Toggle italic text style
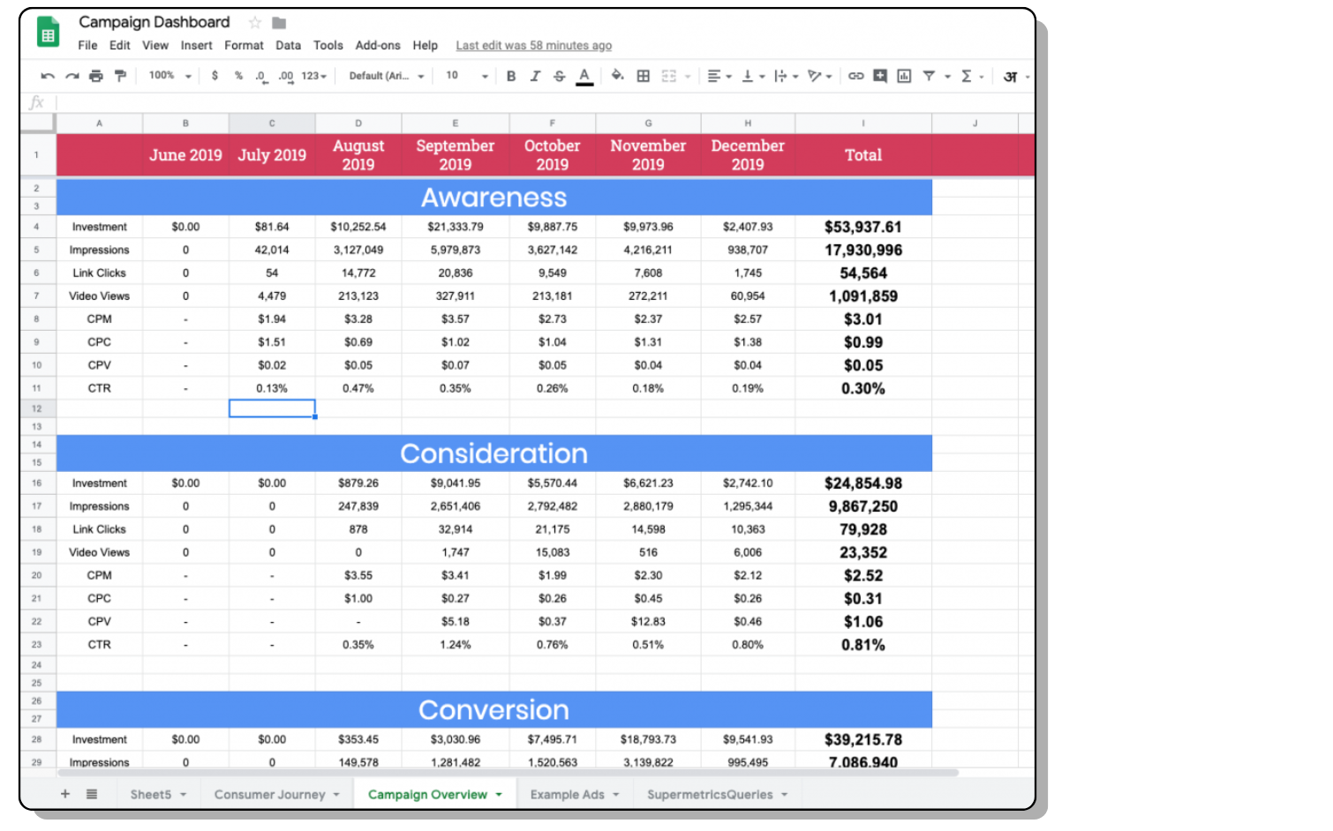The width and height of the screenshot is (1333, 831). [x=535, y=77]
